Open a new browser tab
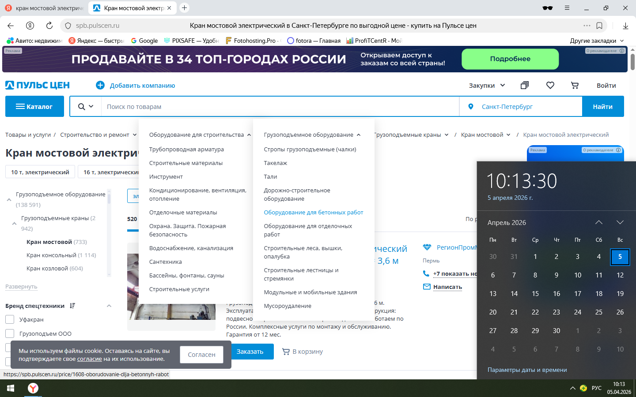 click(x=185, y=8)
